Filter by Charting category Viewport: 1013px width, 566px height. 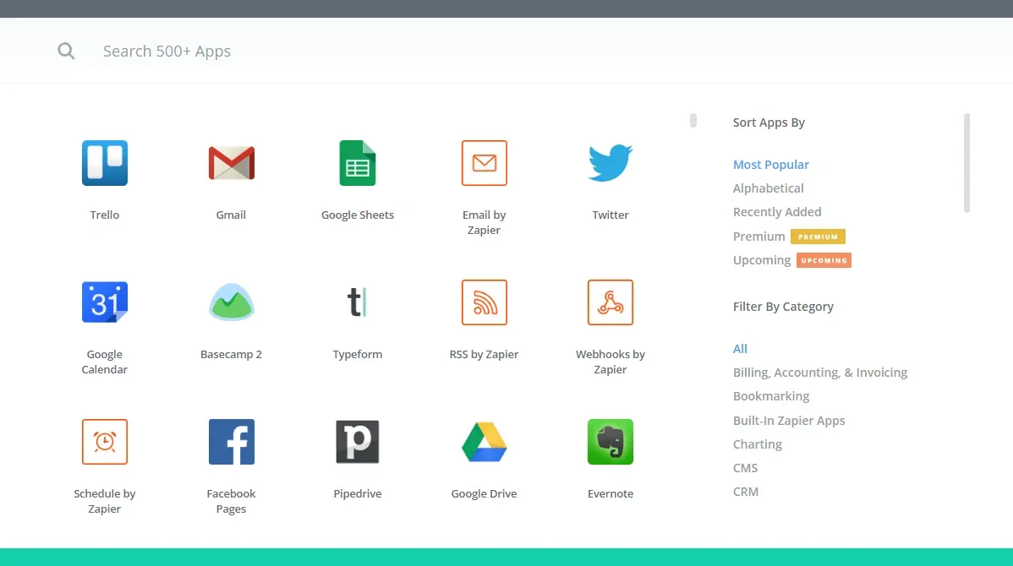pyautogui.click(x=757, y=444)
